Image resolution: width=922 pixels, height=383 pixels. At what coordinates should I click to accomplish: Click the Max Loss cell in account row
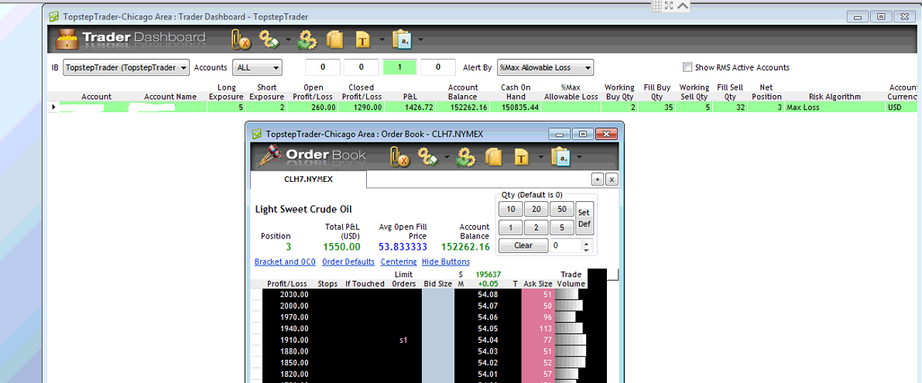(x=835, y=107)
